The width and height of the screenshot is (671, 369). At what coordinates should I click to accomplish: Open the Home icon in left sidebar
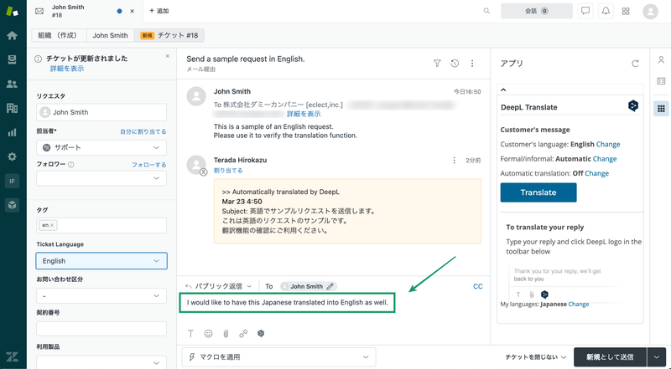[12, 35]
